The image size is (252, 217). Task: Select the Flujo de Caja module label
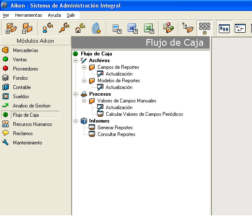coord(26,115)
